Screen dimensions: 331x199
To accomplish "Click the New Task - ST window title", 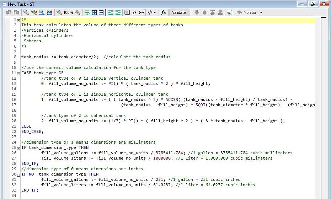I will pos(21,4).
